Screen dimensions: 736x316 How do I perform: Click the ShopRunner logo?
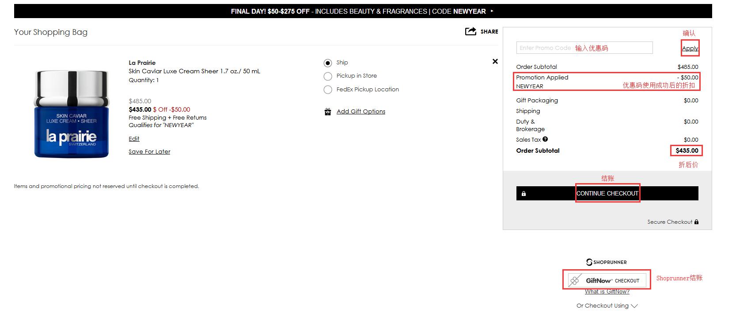(607, 262)
